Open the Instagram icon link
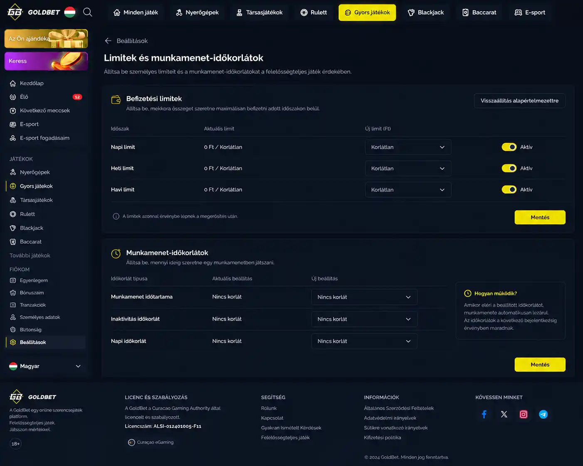This screenshot has height=466, width=583. [x=524, y=414]
